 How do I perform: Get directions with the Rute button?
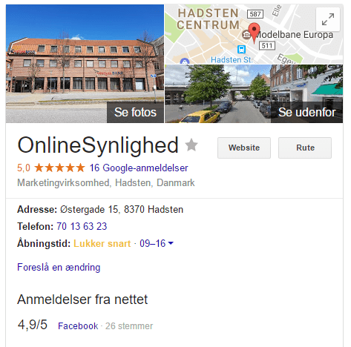(305, 148)
